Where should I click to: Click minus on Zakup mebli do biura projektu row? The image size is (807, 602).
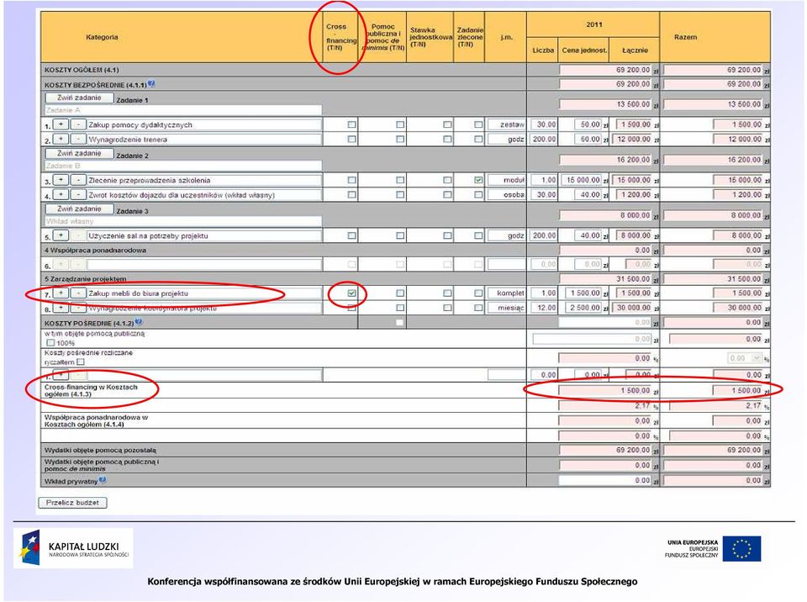click(77, 293)
